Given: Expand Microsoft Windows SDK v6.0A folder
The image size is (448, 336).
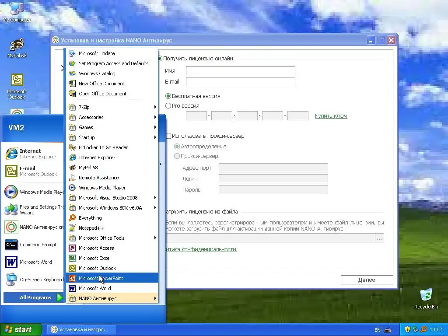Looking at the screenshot, I should pyautogui.click(x=112, y=208).
